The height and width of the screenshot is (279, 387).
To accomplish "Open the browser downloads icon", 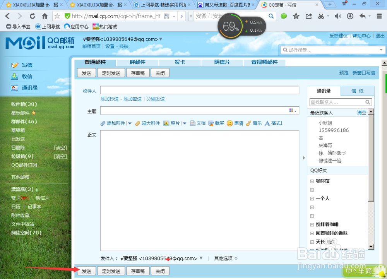I will (350, 16).
